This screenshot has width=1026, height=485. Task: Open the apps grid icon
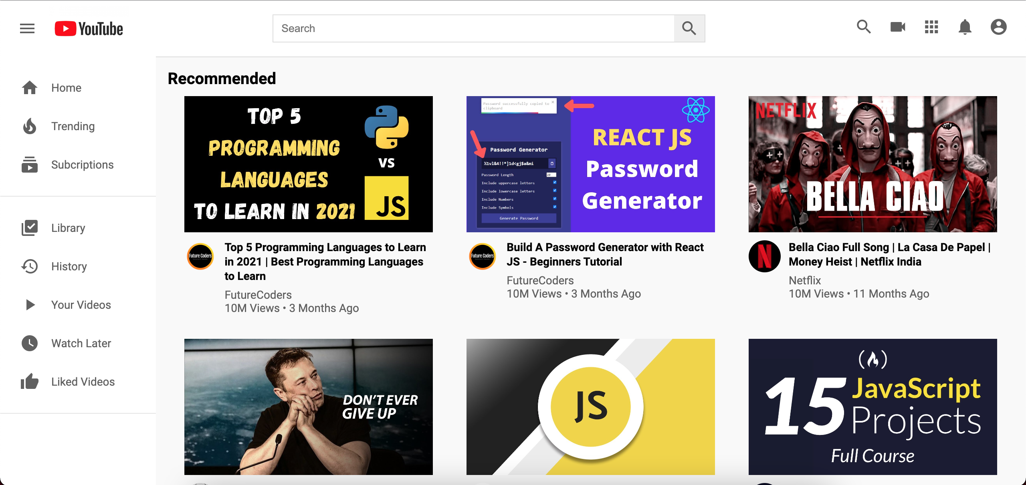click(931, 27)
